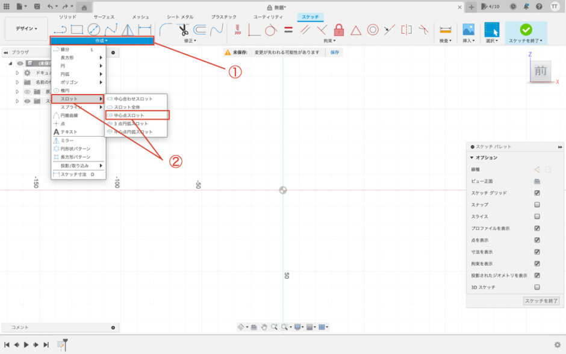Enable the 3D スケッチ checkbox

[536, 287]
